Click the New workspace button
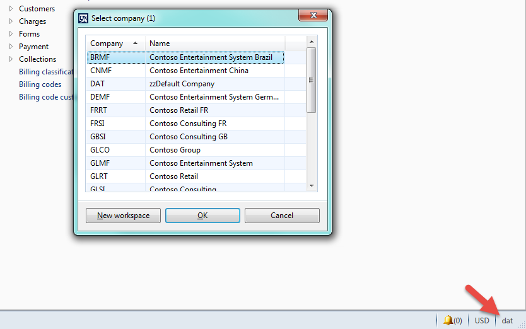Image resolution: width=526 pixels, height=329 pixels. (123, 216)
